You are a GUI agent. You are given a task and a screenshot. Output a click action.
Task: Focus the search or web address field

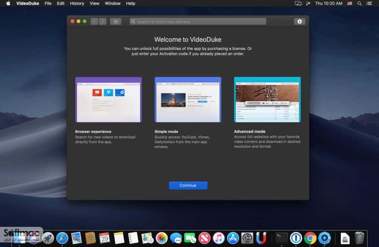click(198, 21)
